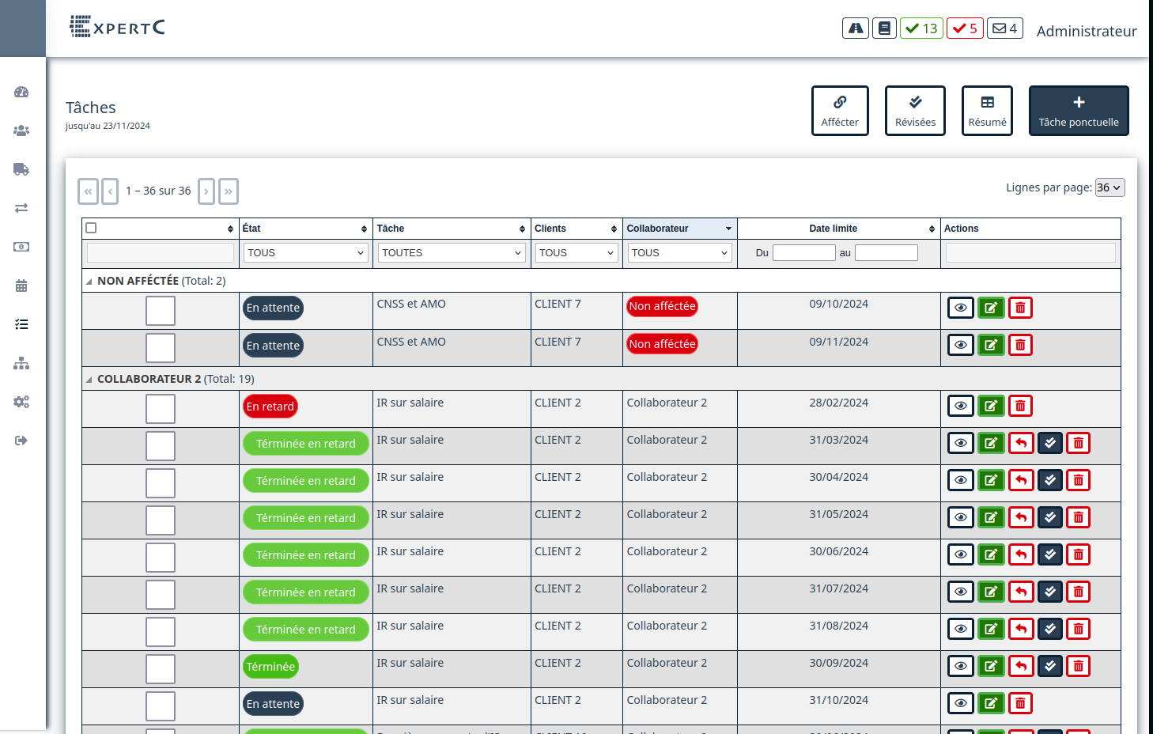This screenshot has width=1153, height=734.
Task: Click the logout icon in the sidebar
Action: (21, 441)
